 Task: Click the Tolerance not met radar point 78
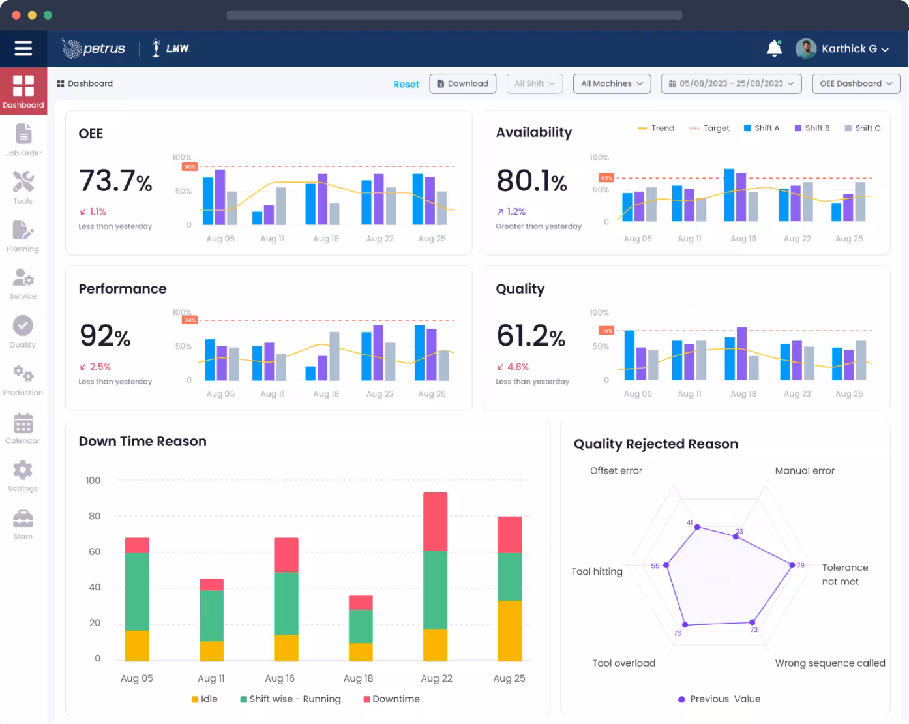tap(793, 565)
